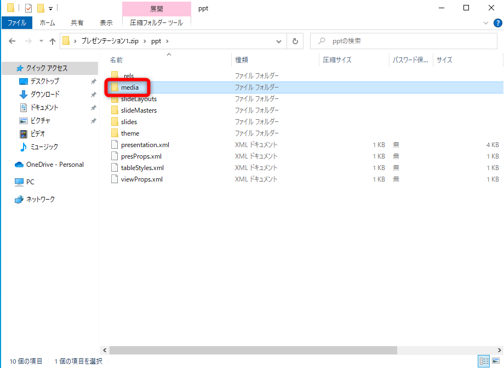Select the presentation.xml file icon

tap(114, 145)
